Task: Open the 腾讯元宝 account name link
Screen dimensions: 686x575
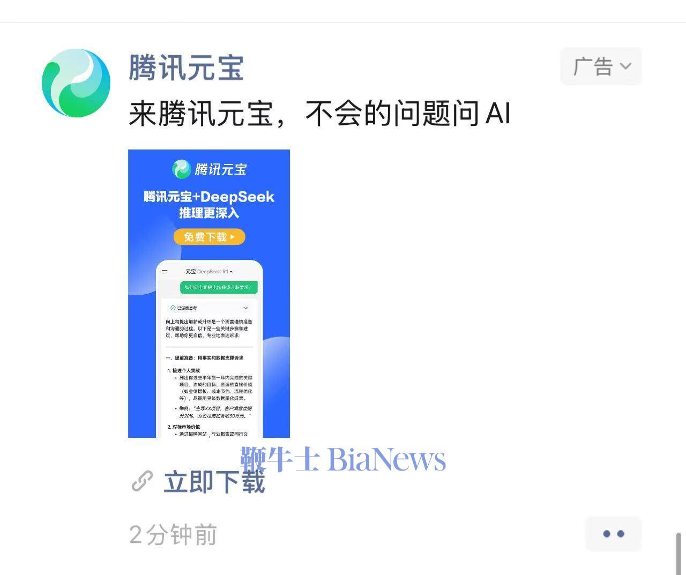Action: 186,68
